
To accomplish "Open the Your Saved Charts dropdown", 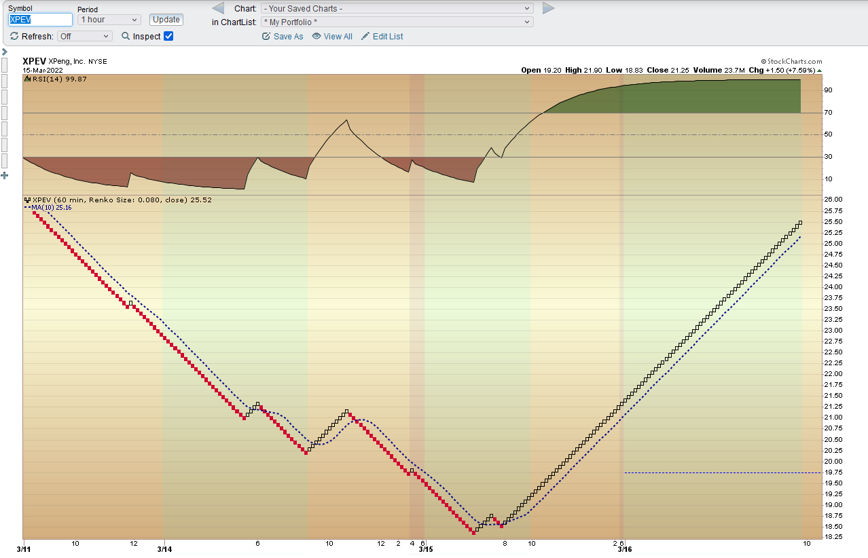I will pyautogui.click(x=397, y=9).
